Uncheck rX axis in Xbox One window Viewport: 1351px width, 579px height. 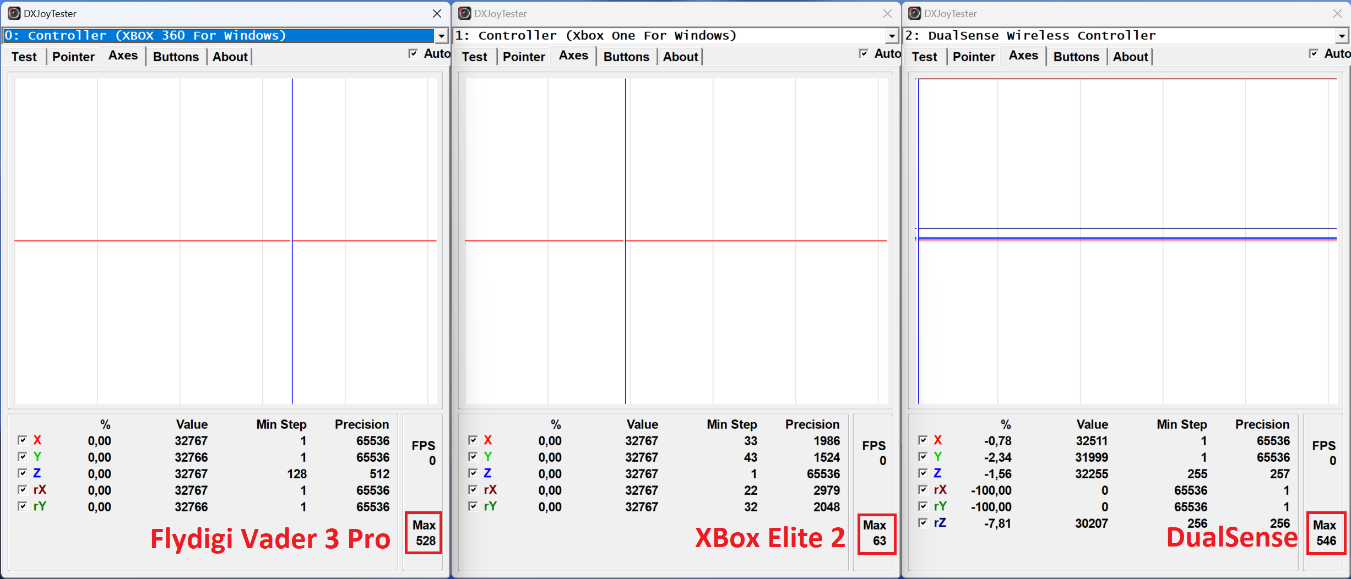[x=473, y=489]
